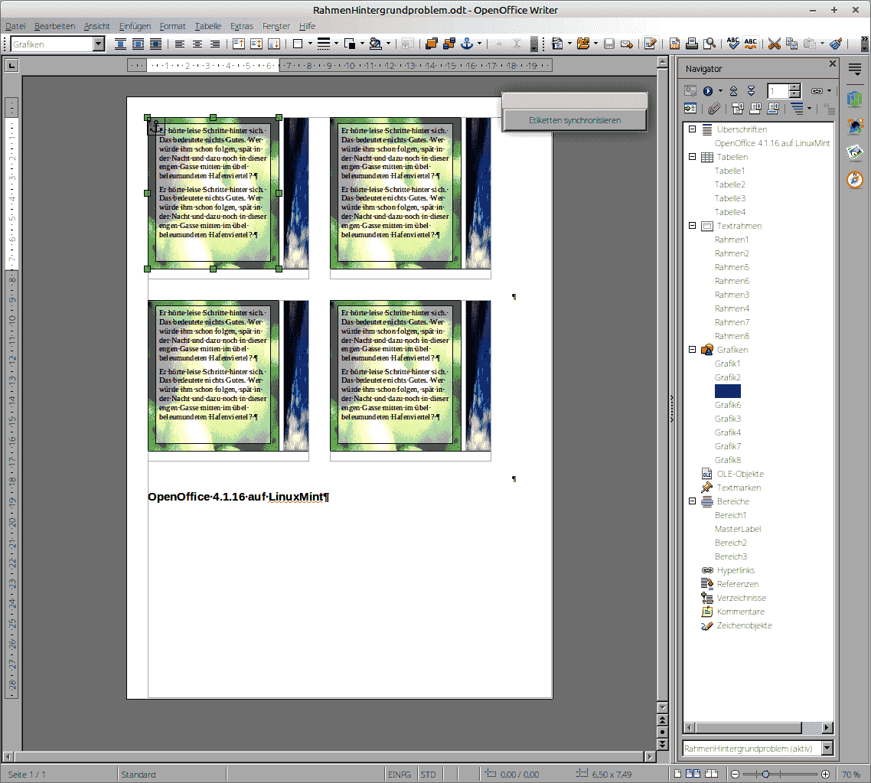The image size is (871, 783).
Task: Click the Etiketten synchronisieren button
Action: click(x=574, y=120)
